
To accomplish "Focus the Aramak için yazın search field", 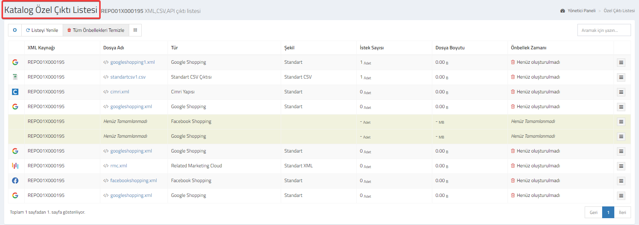I will 604,30.
